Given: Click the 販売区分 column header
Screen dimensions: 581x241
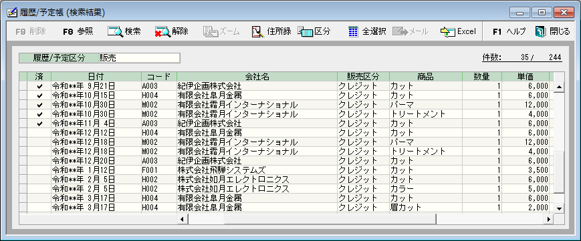Looking at the screenshot, I should coord(363,77).
